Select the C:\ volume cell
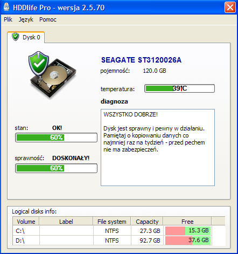 coord(26,231)
